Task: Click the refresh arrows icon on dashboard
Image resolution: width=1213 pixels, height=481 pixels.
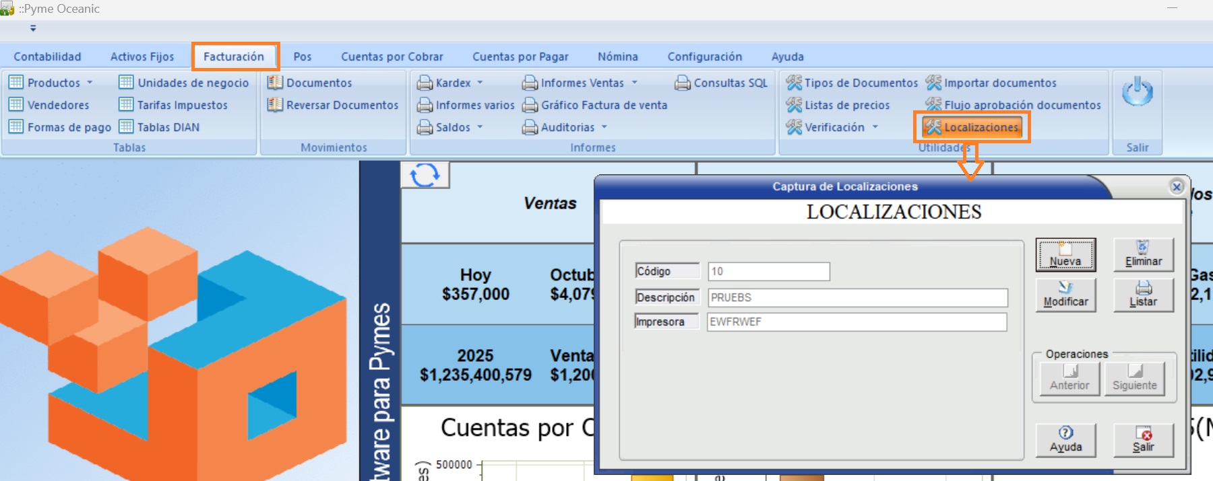Action: pos(425,175)
